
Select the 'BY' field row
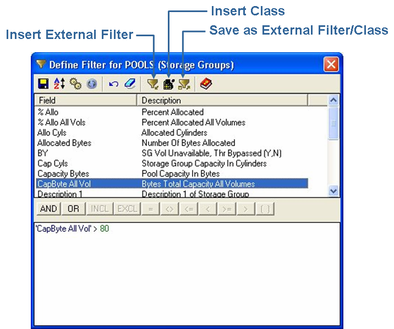coord(172,153)
